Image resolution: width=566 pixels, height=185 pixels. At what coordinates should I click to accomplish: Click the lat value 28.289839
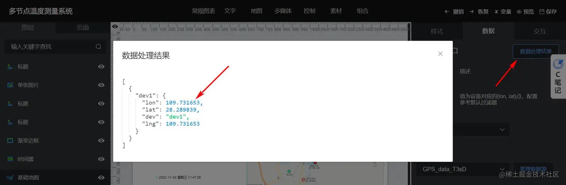[181, 109]
